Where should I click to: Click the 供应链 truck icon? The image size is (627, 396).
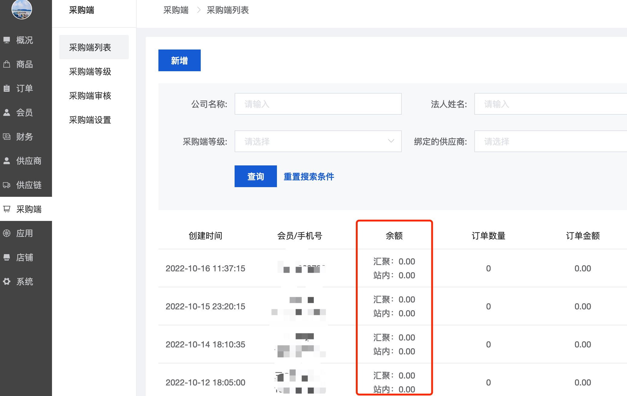pyautogui.click(x=7, y=185)
